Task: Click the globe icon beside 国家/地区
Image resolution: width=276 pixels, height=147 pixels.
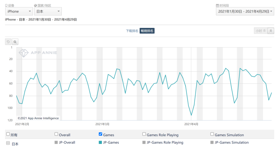Action: pyautogui.click(x=35, y=5)
